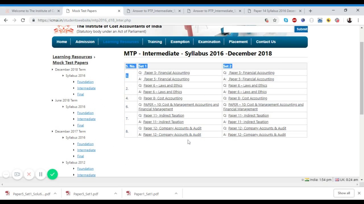This screenshot has width=364, height=204.
Task: Open Intermediate link under December 2018 Term
Action: 86,88
